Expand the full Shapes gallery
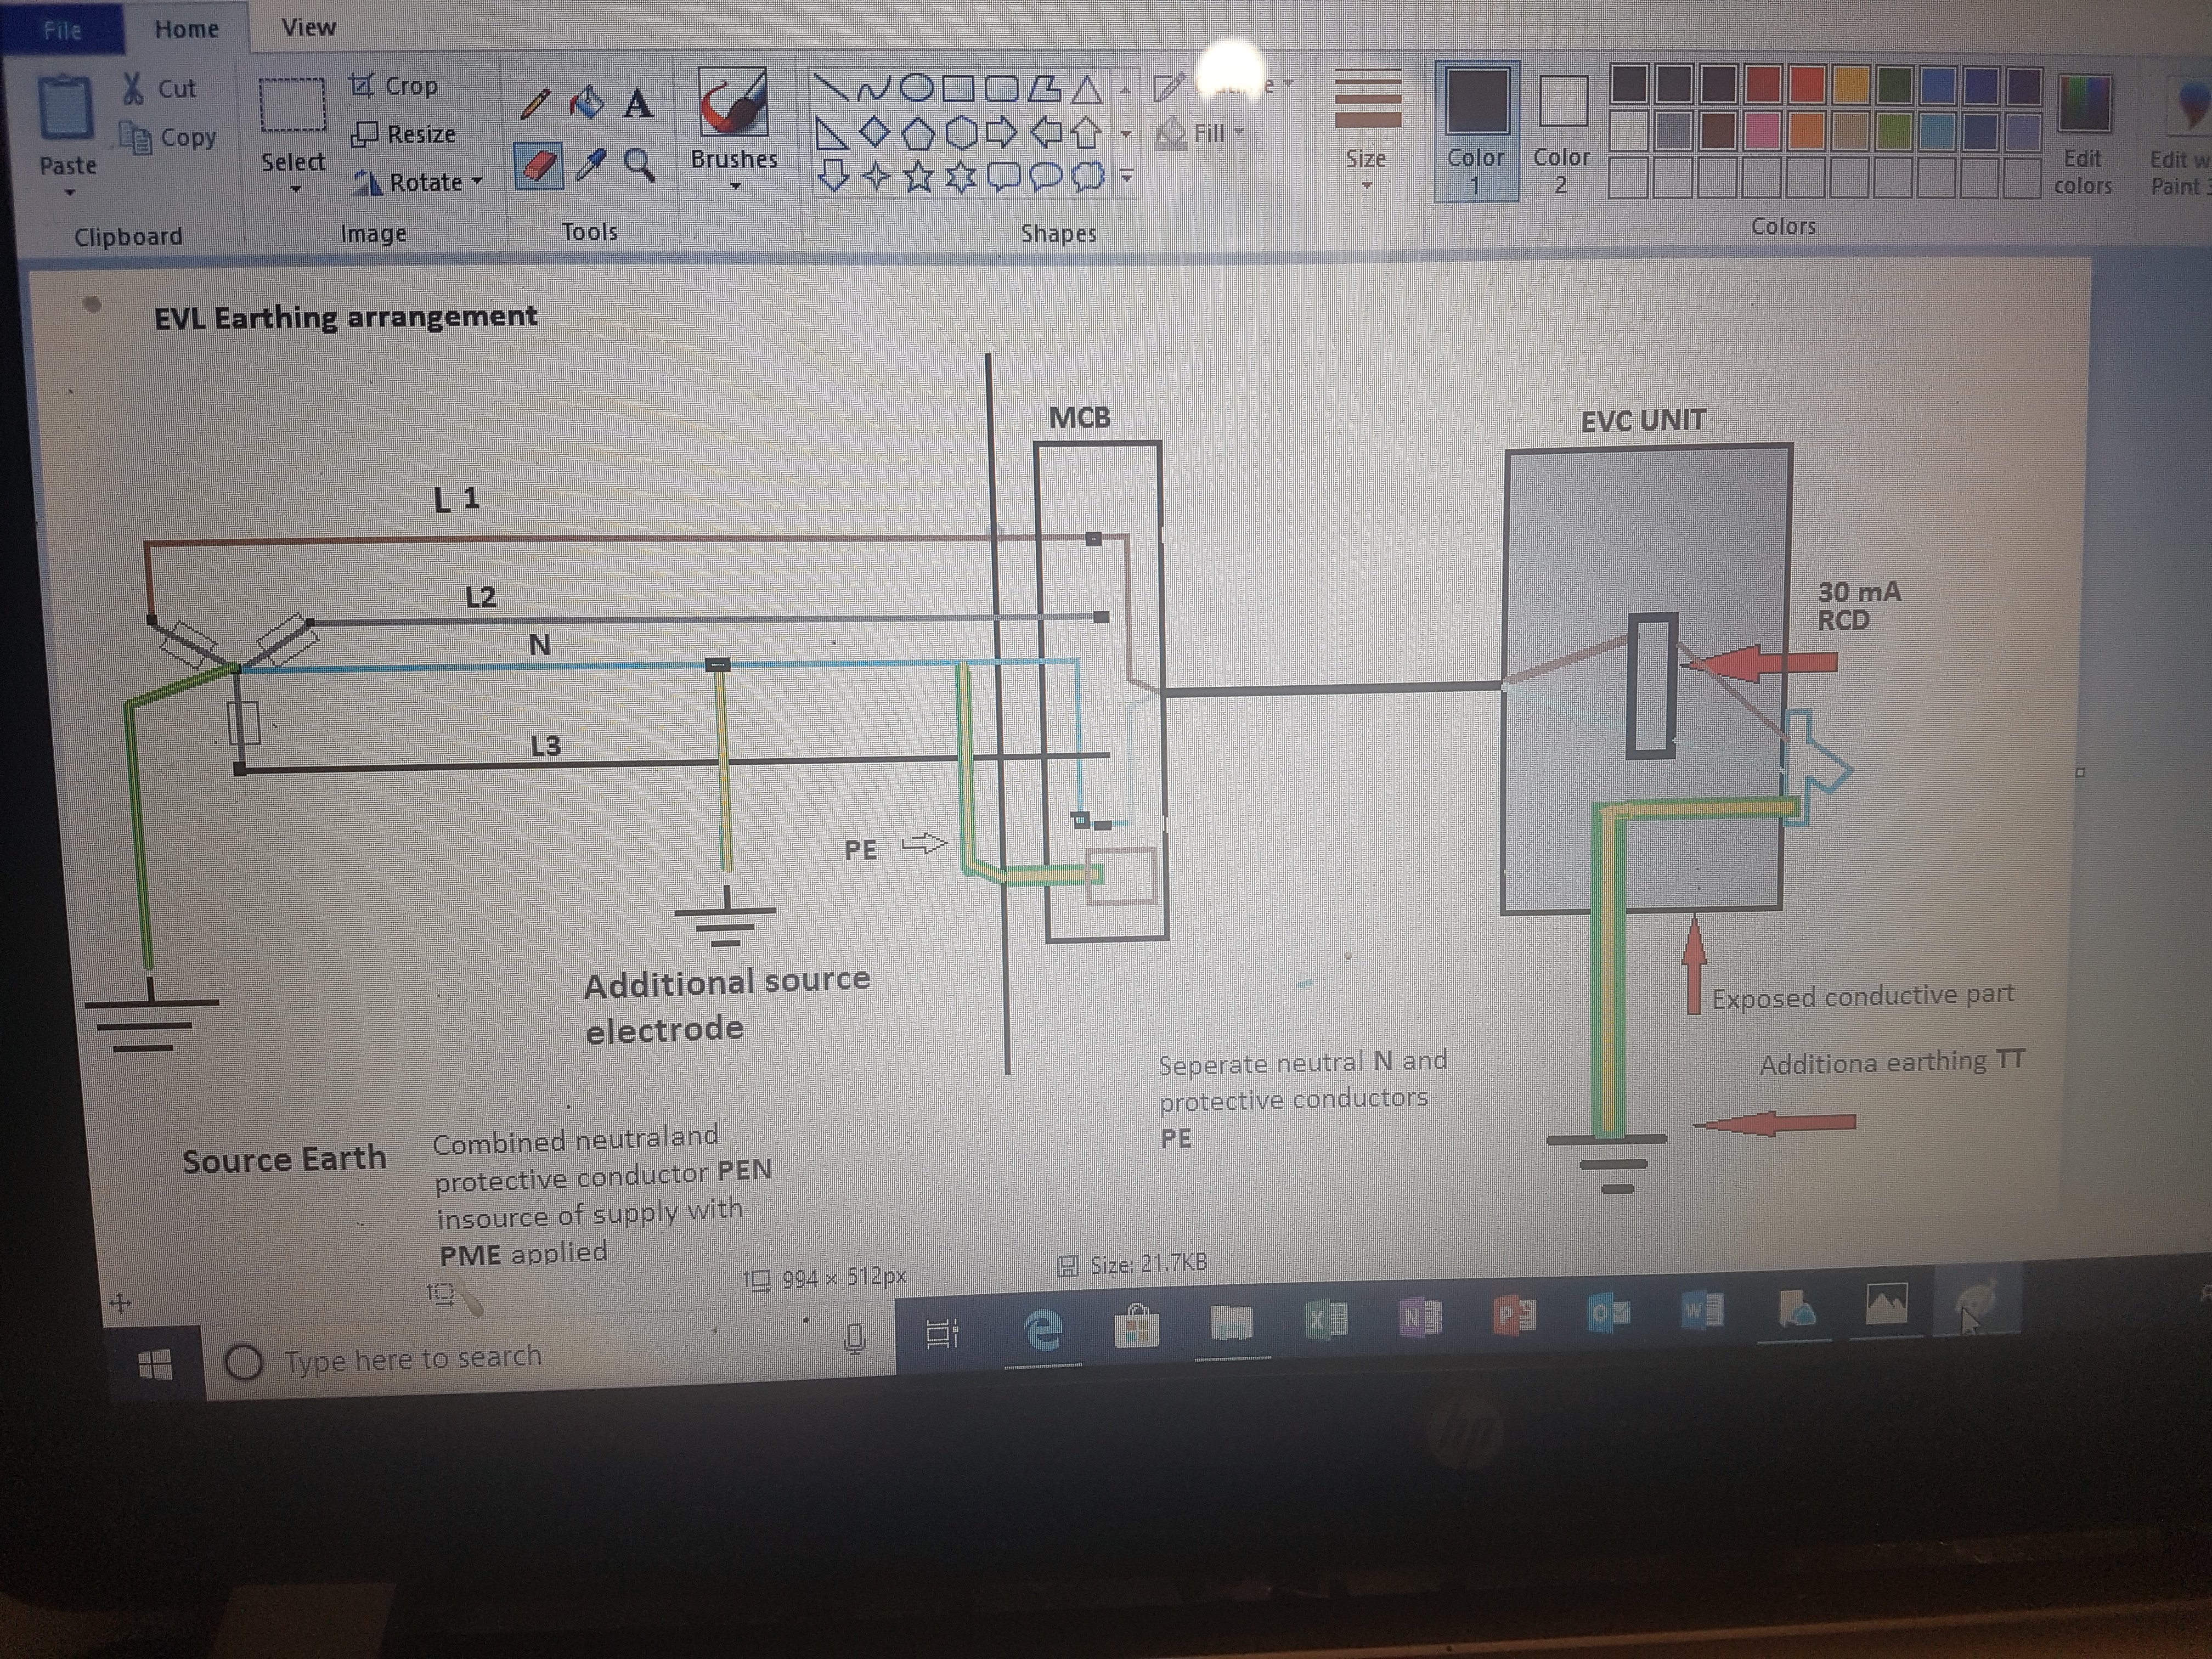The image size is (2212, 1659). click(1127, 178)
